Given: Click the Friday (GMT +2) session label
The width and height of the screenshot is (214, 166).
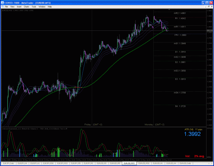Looking at the screenshot, I should (93, 125).
